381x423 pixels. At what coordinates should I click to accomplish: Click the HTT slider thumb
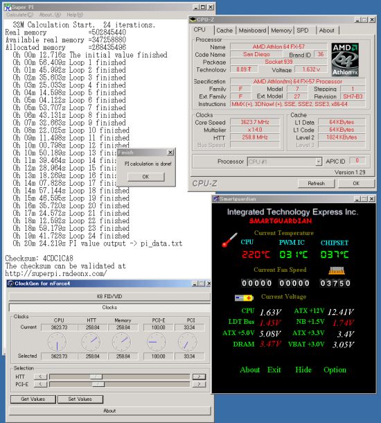point(96,377)
